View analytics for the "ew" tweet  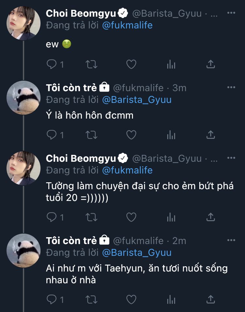171,64
